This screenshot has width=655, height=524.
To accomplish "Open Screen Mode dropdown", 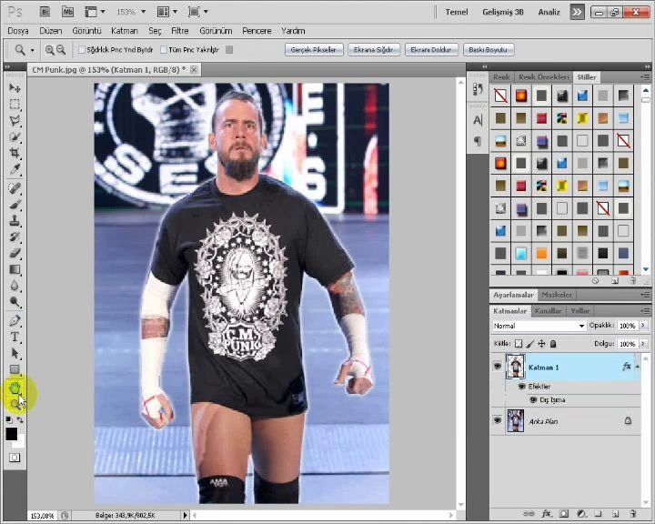I will (197, 12).
